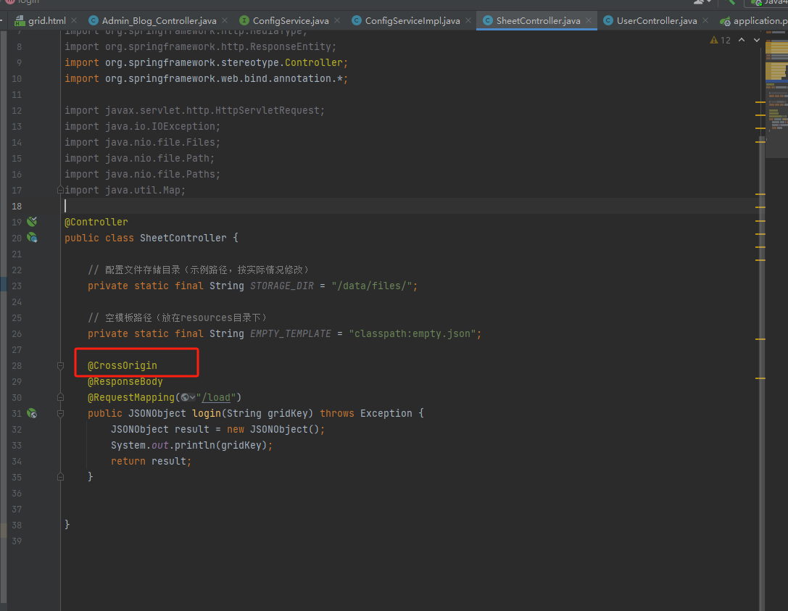Click the login method name

(207, 414)
